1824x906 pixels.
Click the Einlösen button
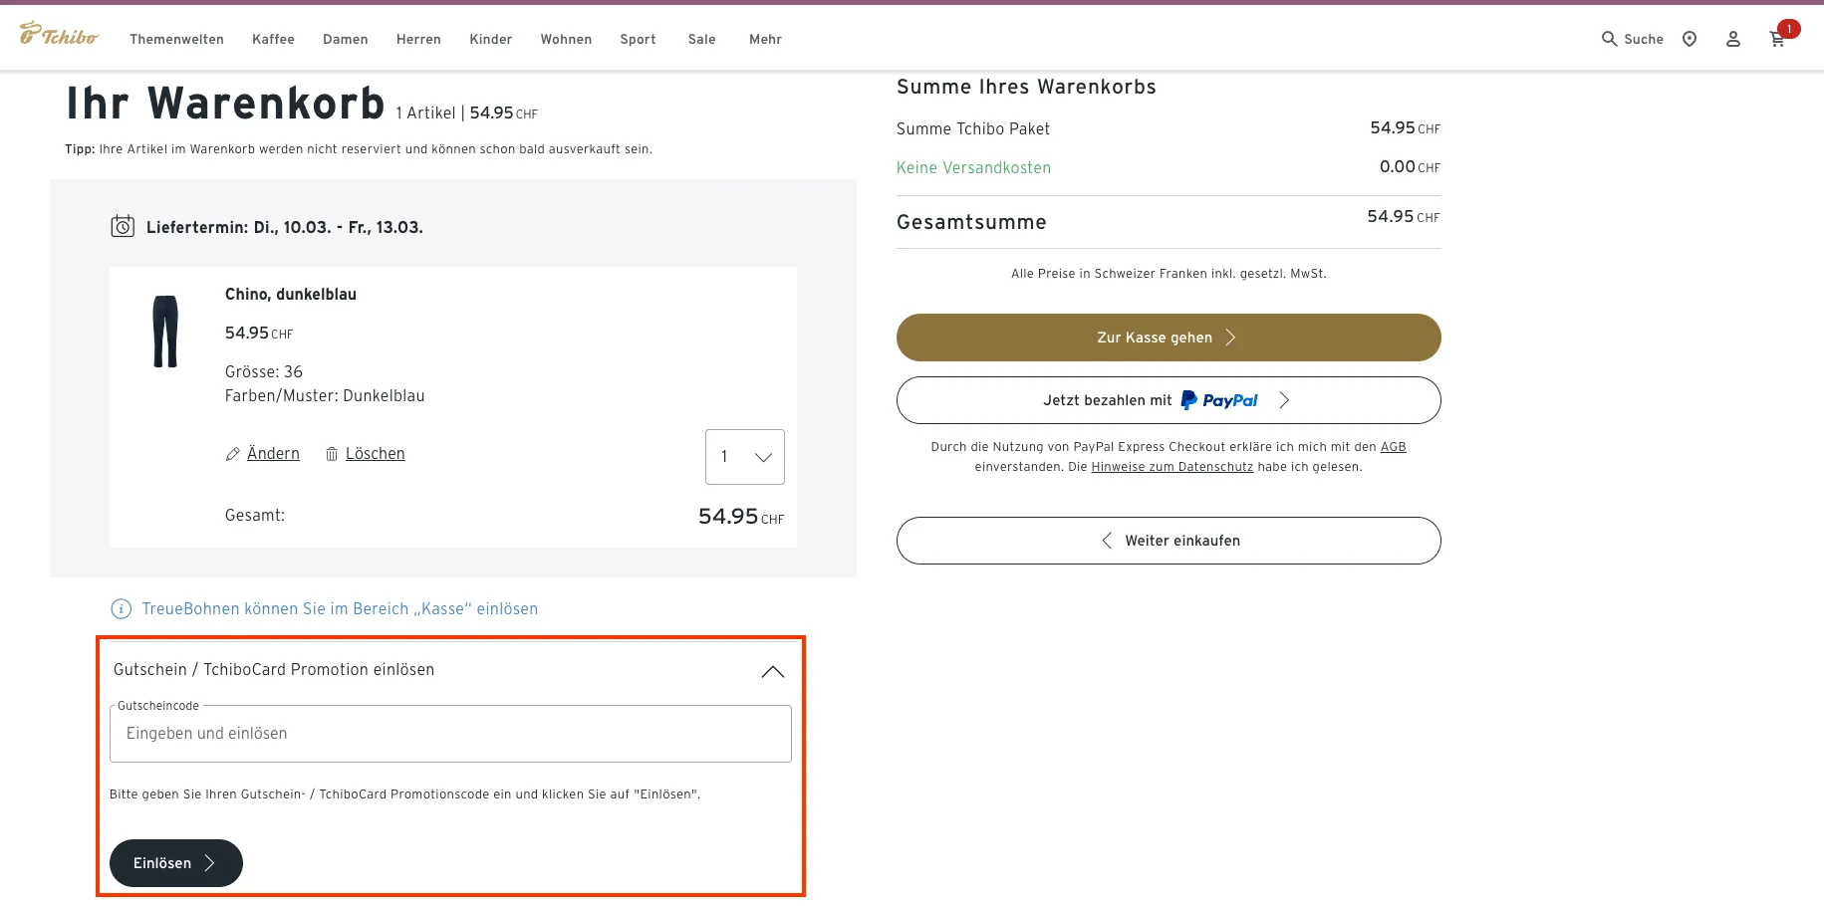175,863
